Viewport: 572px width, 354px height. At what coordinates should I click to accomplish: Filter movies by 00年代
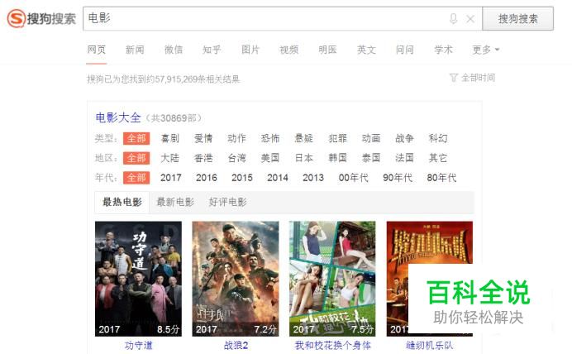pos(354,178)
